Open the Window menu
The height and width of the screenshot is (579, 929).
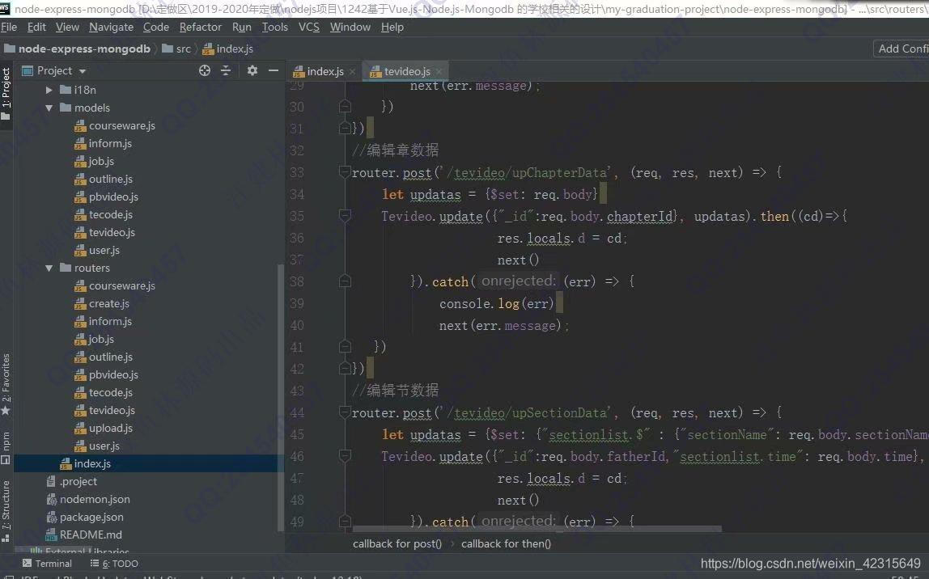350,27
